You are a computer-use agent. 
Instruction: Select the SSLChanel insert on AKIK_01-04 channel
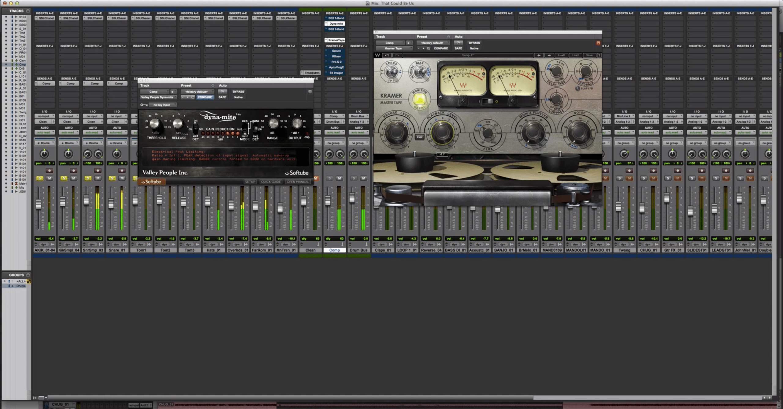click(x=45, y=18)
